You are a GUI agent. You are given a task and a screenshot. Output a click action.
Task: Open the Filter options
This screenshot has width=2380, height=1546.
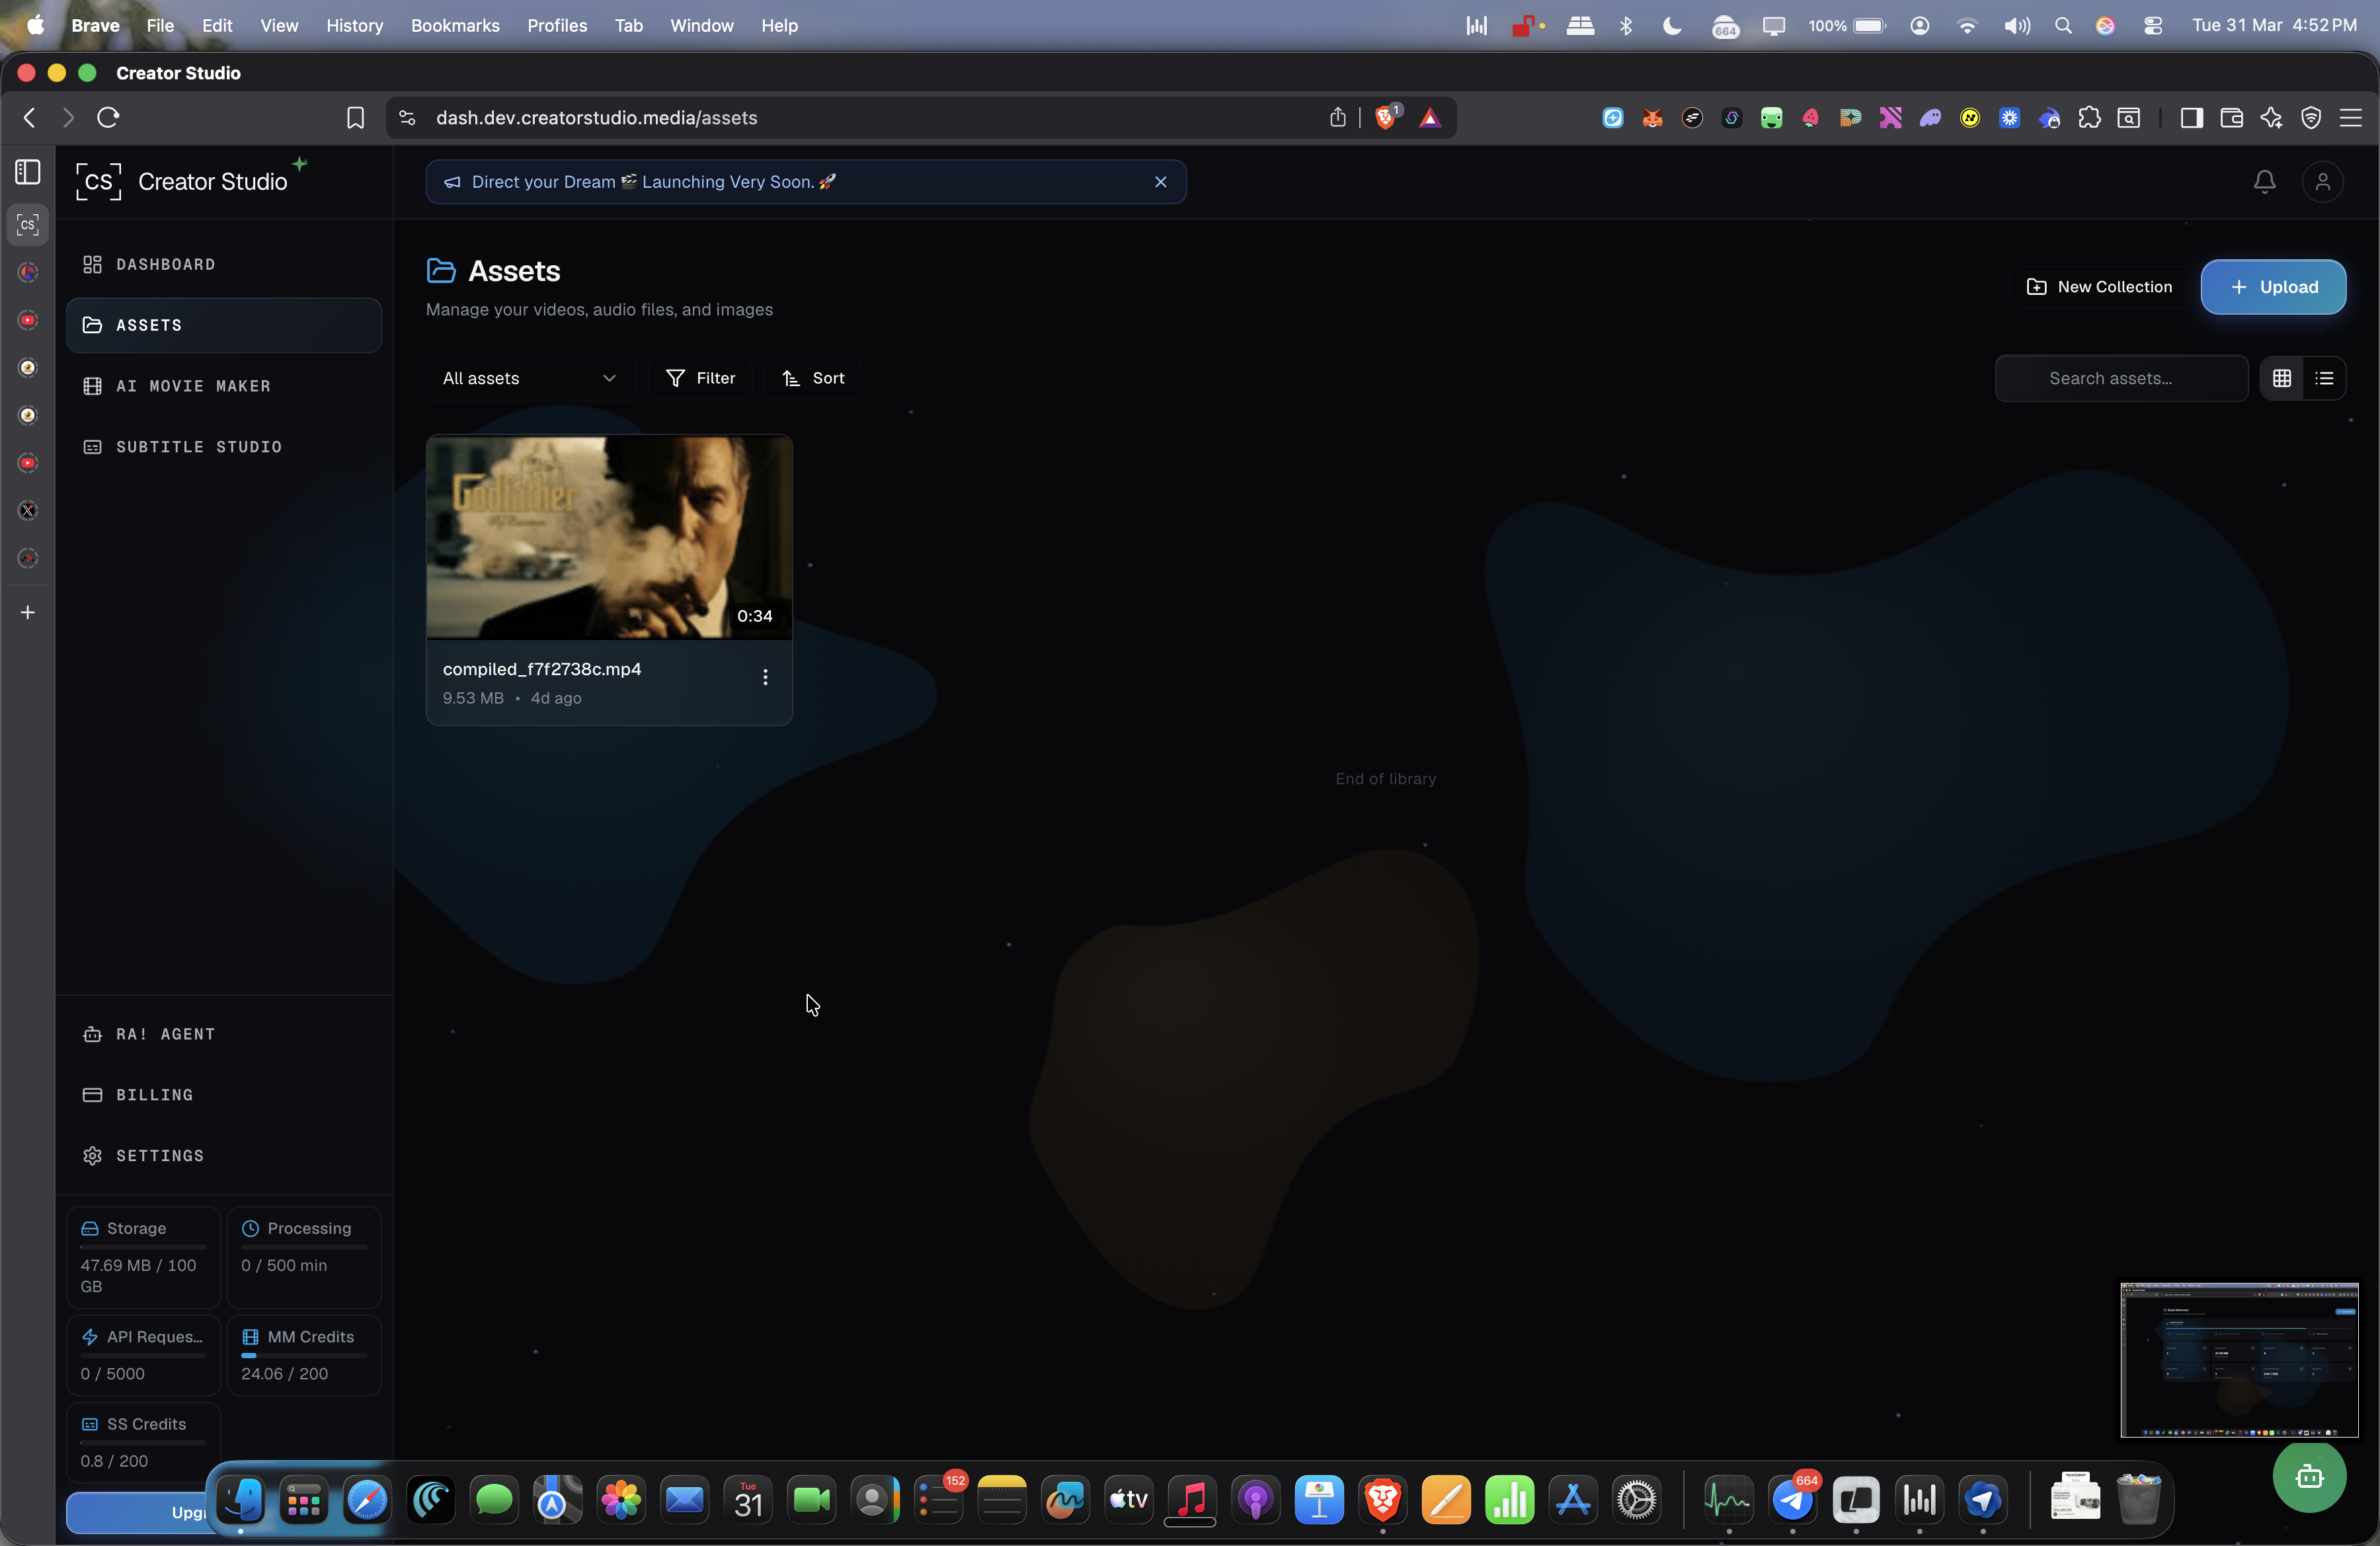point(701,378)
